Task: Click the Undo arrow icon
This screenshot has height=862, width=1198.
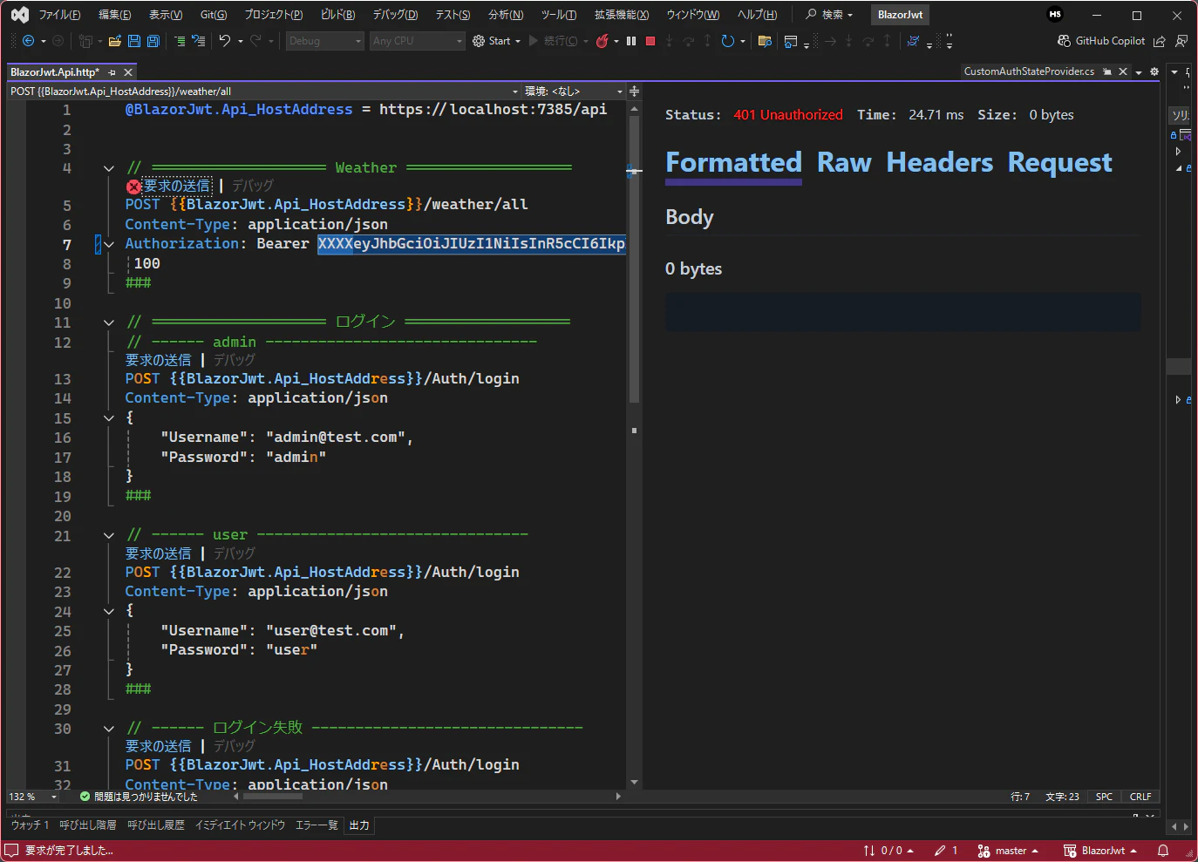Action: [225, 41]
